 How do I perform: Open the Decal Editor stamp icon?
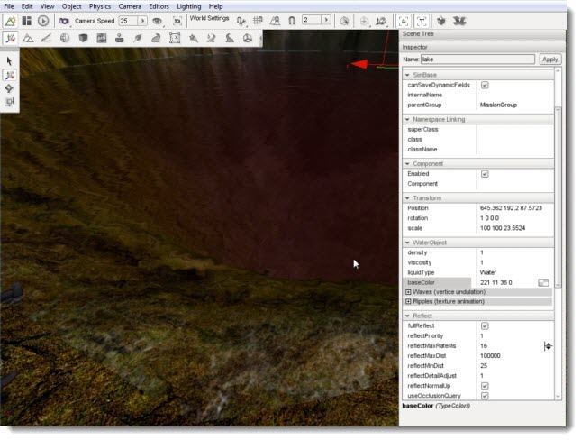(119, 38)
